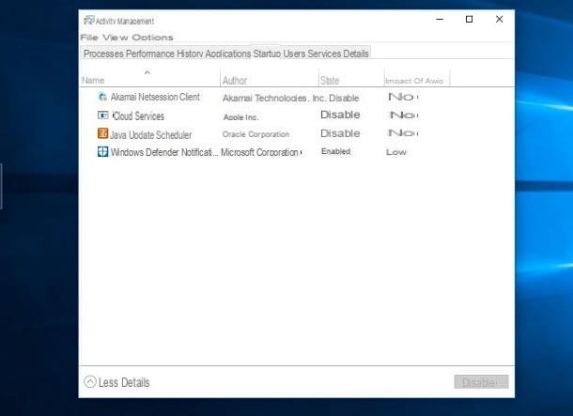This screenshot has height=416, width=573.
Task: Select the Startup tab
Action: tap(267, 54)
